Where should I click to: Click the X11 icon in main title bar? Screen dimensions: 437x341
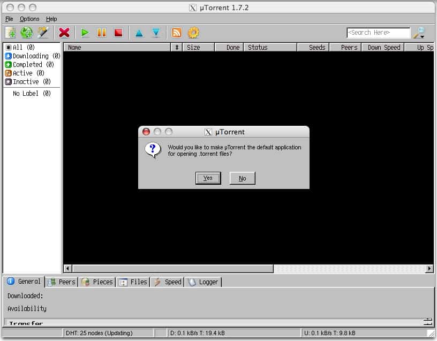click(x=193, y=7)
